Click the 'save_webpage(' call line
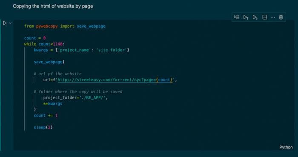Screen dimensions: 298x157 pyautogui.click(x=49, y=62)
